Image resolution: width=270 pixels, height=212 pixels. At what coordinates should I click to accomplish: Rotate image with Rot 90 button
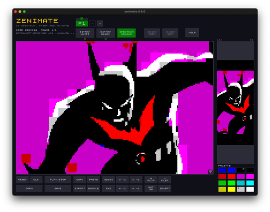coord(151,189)
